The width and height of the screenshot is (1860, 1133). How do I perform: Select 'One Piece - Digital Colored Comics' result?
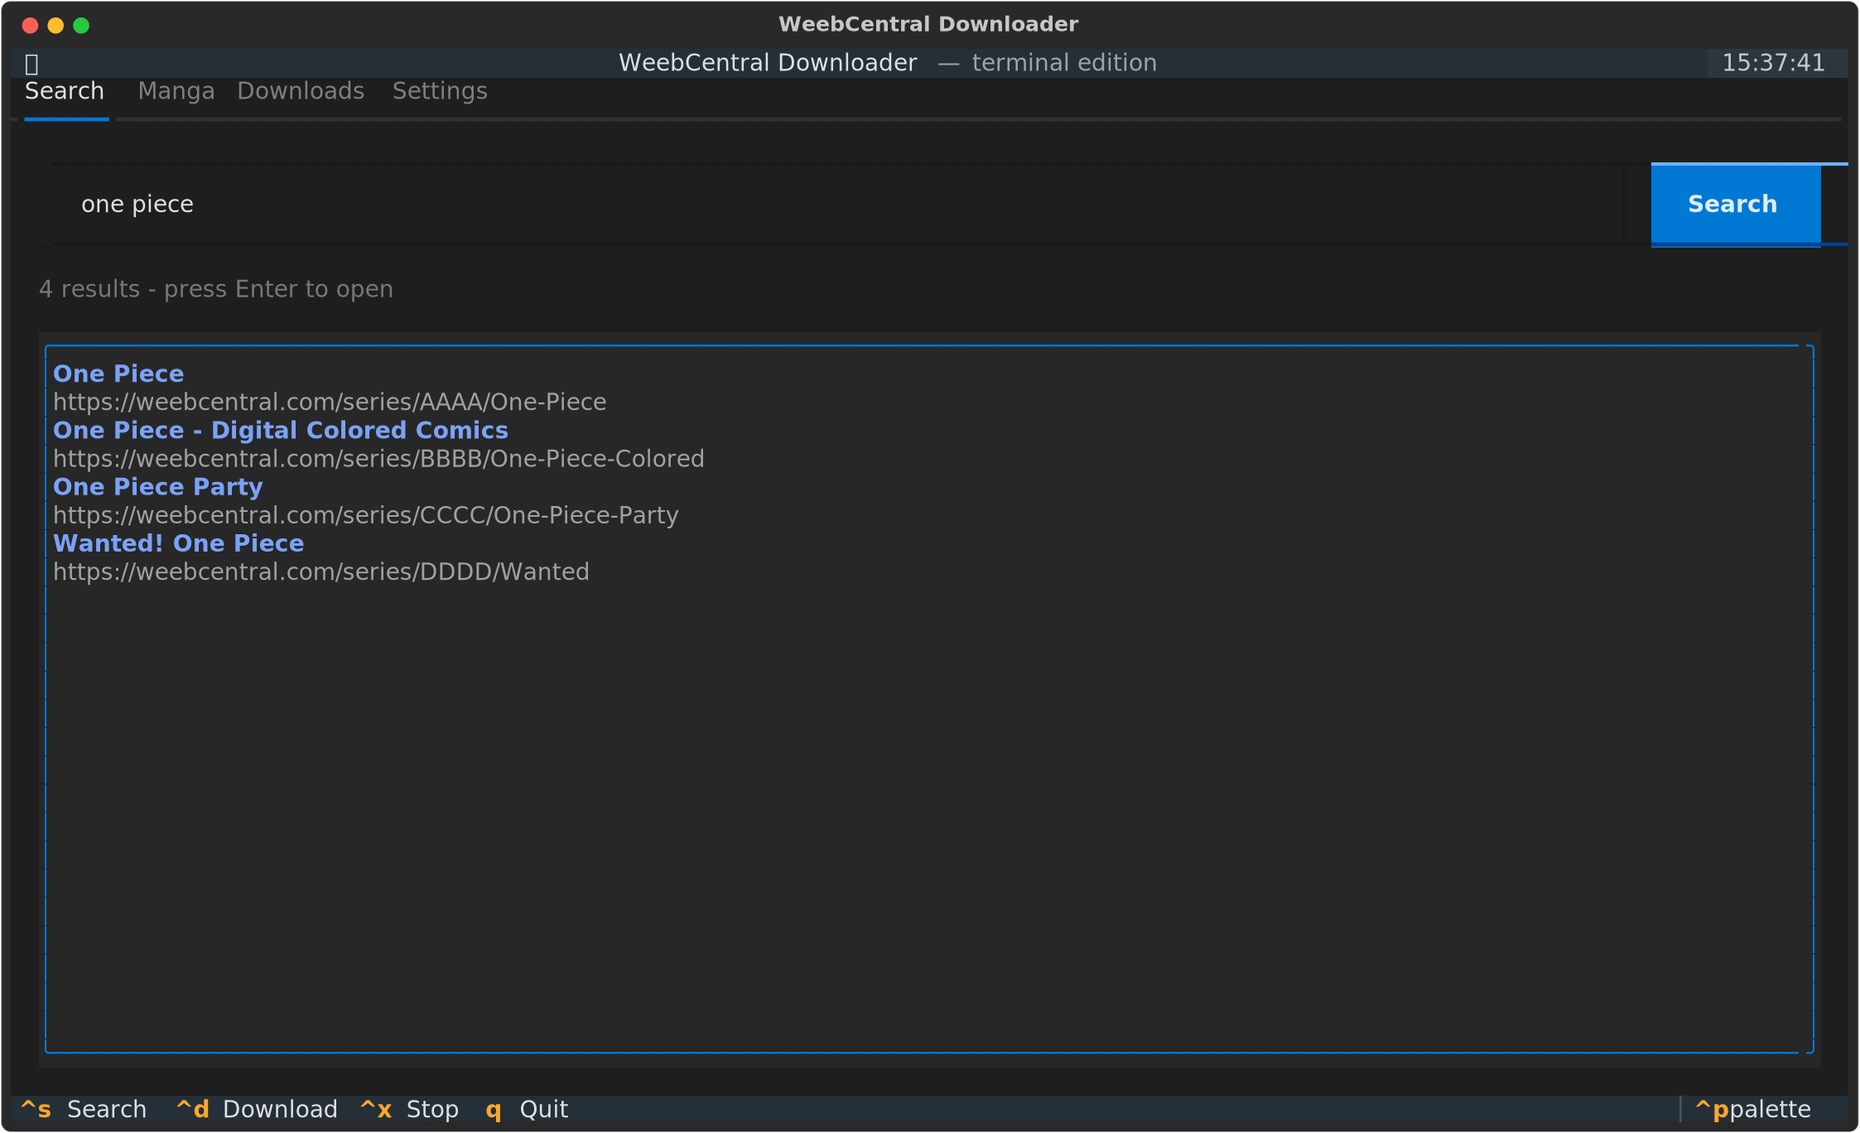tap(281, 430)
